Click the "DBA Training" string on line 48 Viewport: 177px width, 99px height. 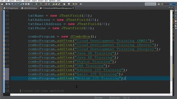tap(90, 66)
